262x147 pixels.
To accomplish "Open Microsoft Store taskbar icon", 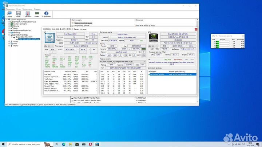I will click(77, 144).
